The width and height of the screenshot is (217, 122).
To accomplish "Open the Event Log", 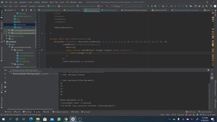I will tap(191, 112).
